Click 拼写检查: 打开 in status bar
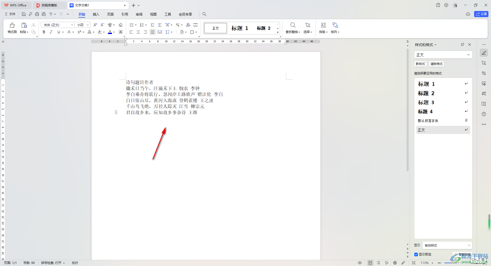 tap(53, 263)
